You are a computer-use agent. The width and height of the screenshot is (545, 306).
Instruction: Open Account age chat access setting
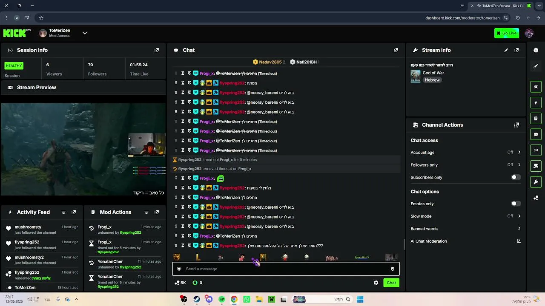click(x=466, y=152)
